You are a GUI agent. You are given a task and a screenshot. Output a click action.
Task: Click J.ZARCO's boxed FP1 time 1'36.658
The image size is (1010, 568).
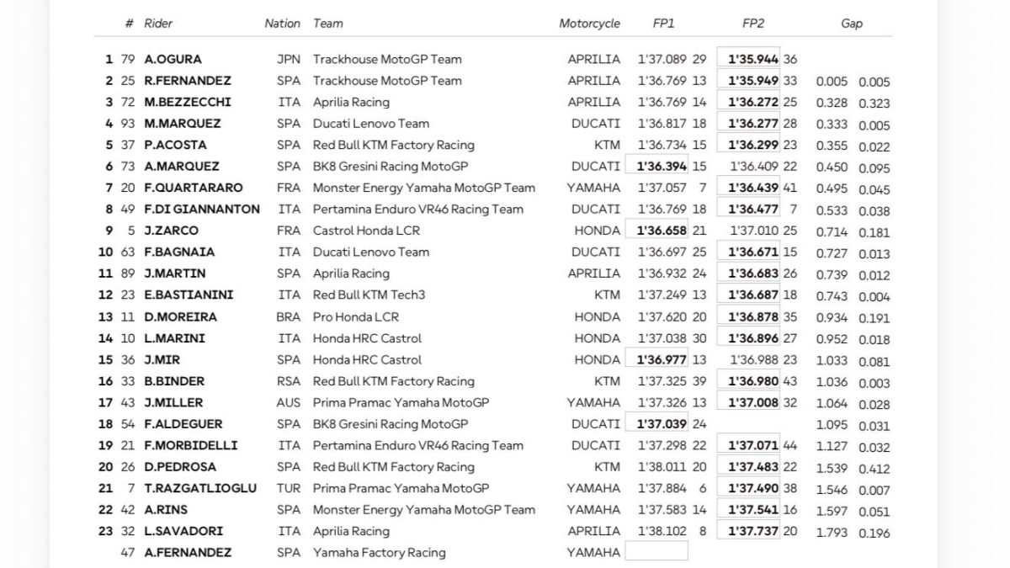pos(656,231)
